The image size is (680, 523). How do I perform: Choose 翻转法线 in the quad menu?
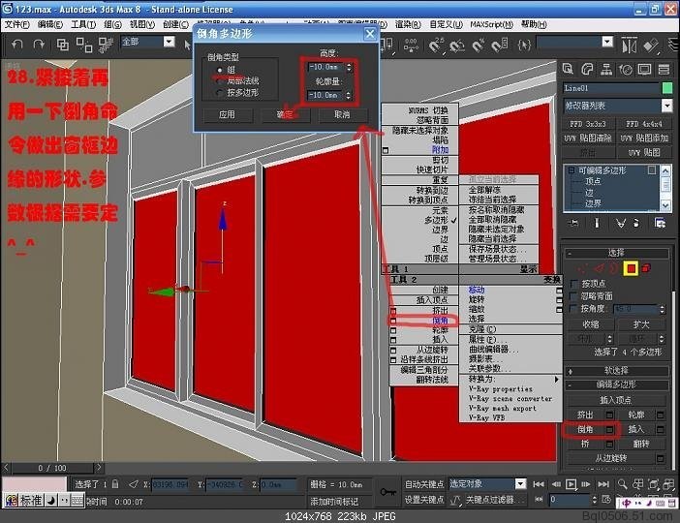click(432, 380)
